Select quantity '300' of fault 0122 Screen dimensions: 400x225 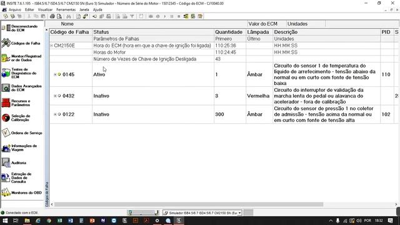tap(230, 114)
